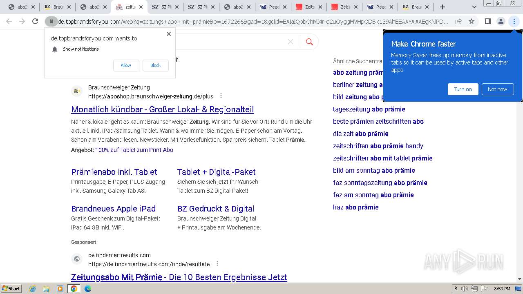Image resolution: width=523 pixels, height=294 pixels.
Task: Allow notifications from de.topbrandsforyou.com
Action: coord(126,65)
